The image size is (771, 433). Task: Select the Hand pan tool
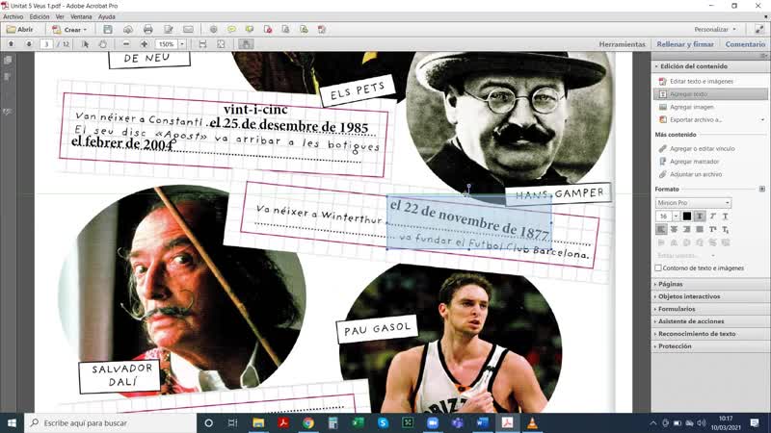click(x=103, y=44)
